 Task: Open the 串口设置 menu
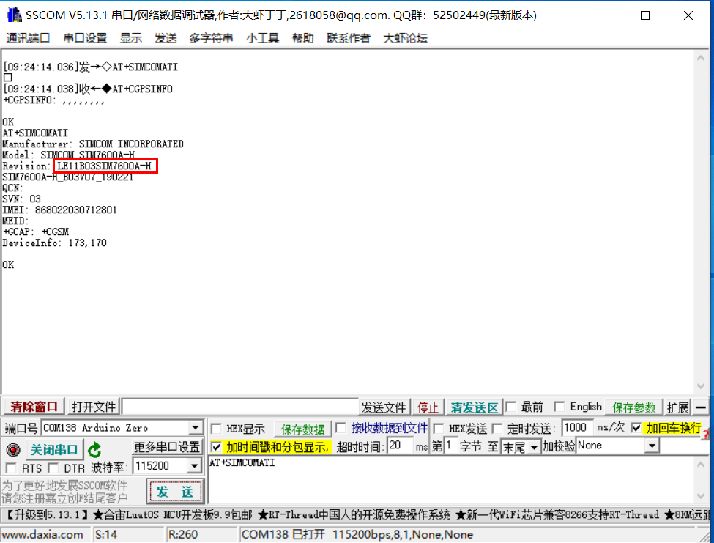85,38
